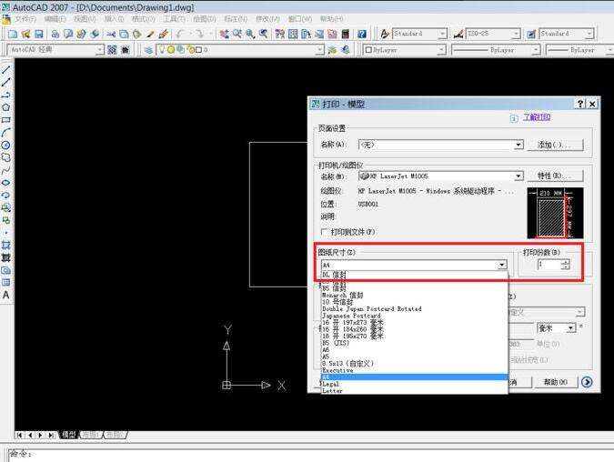Switch to the Model tab

click(68, 435)
